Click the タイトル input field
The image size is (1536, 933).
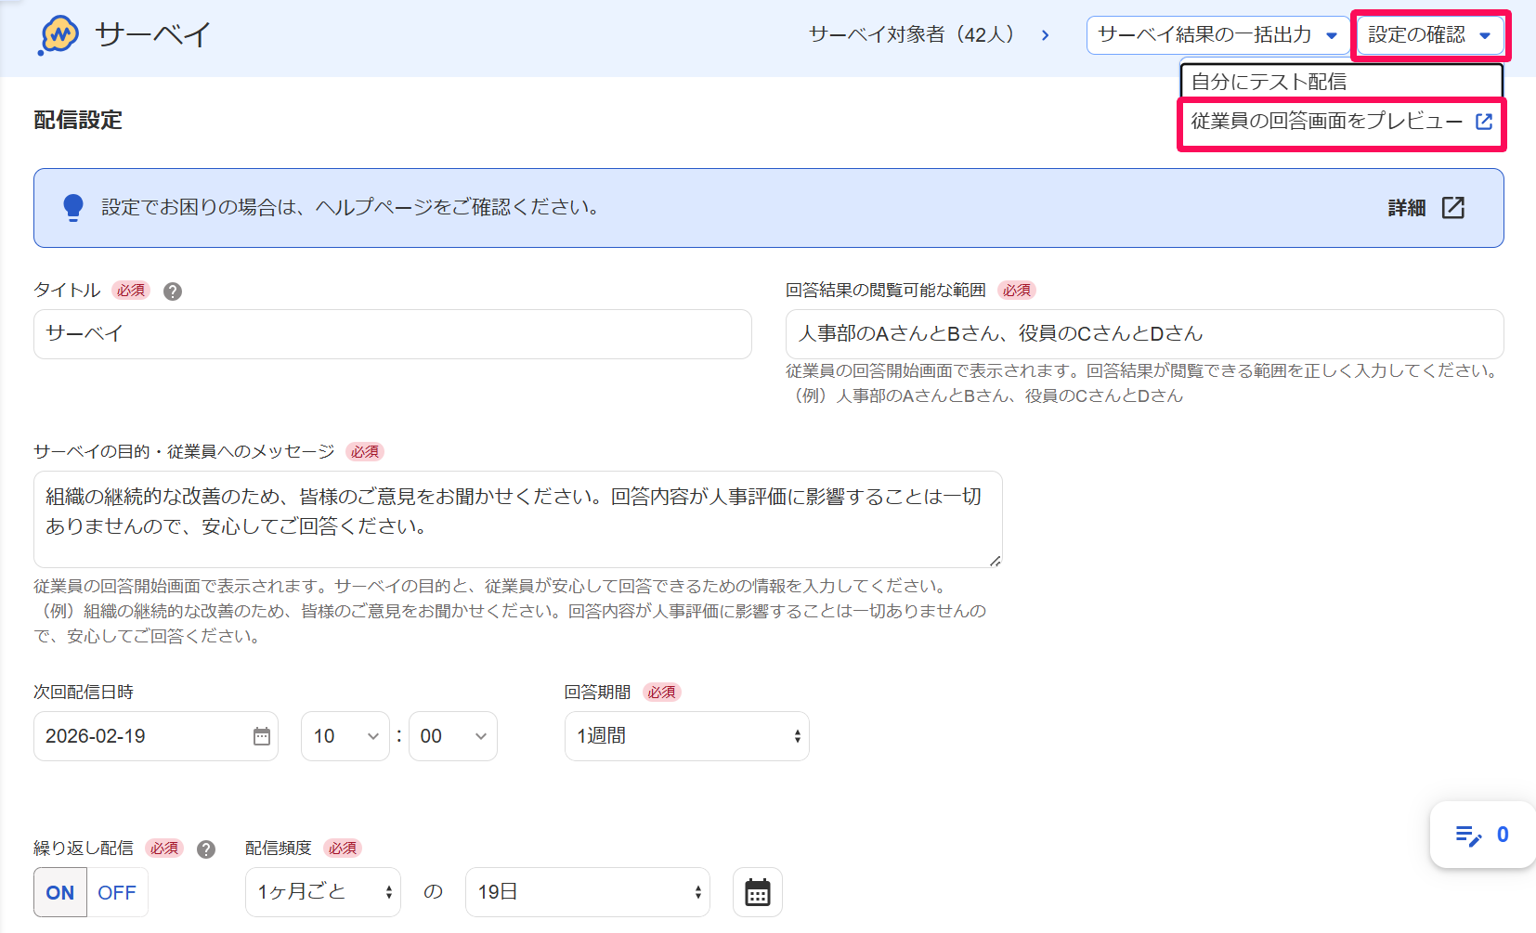(x=393, y=334)
